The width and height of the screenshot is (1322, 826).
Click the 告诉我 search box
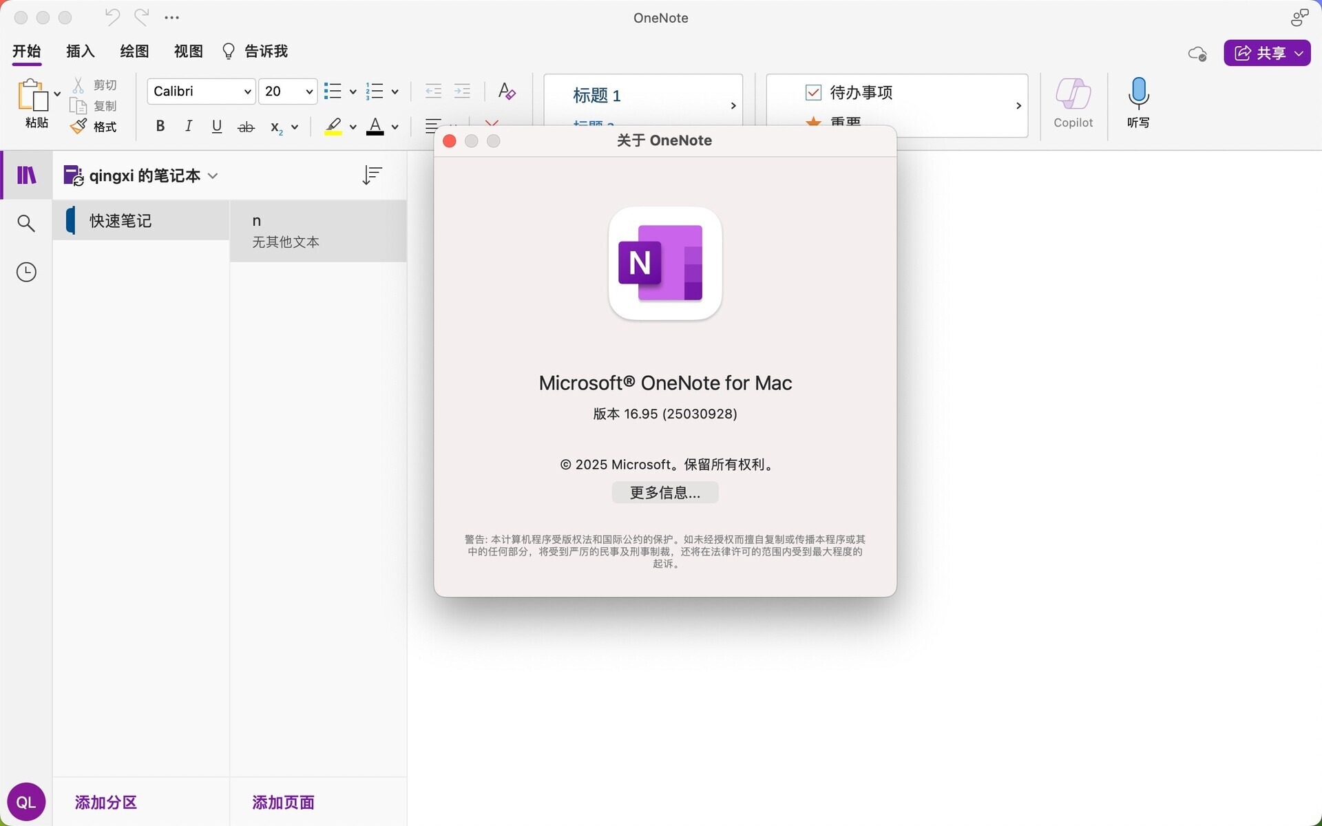coord(255,51)
